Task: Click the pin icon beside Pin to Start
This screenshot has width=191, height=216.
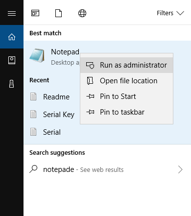Action: coord(90,96)
